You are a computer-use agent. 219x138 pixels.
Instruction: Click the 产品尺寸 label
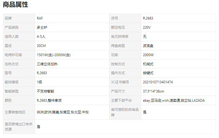(x=118, y=91)
